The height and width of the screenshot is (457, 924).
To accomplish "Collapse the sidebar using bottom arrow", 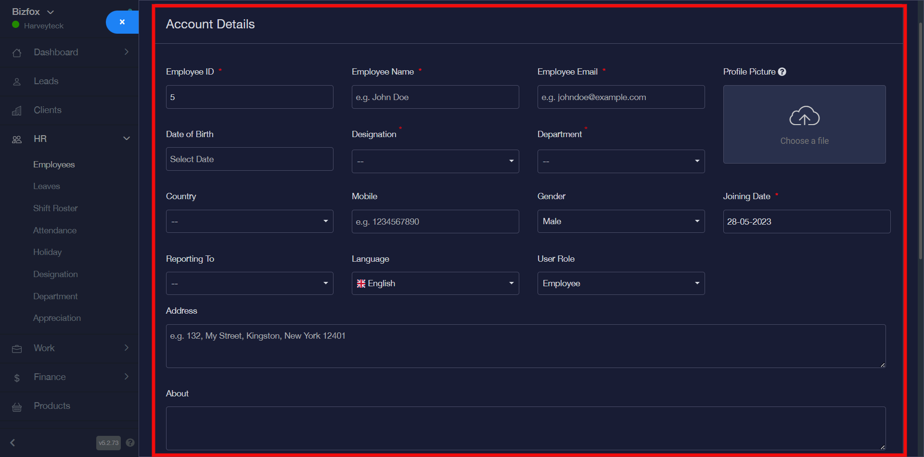I will [x=13, y=443].
